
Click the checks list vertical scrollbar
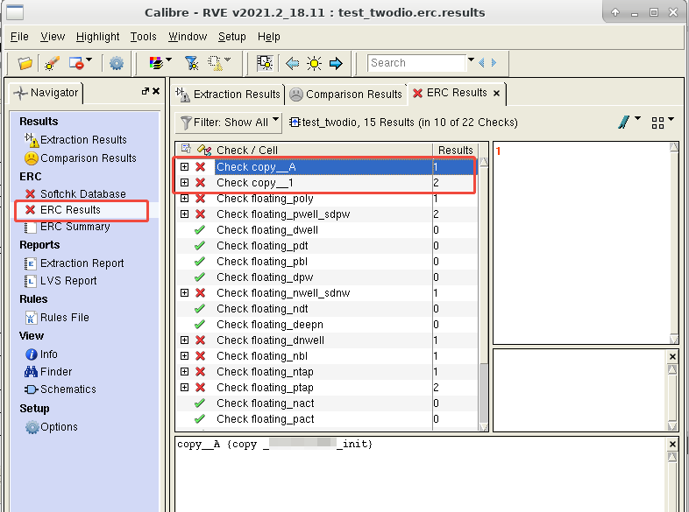483,294
